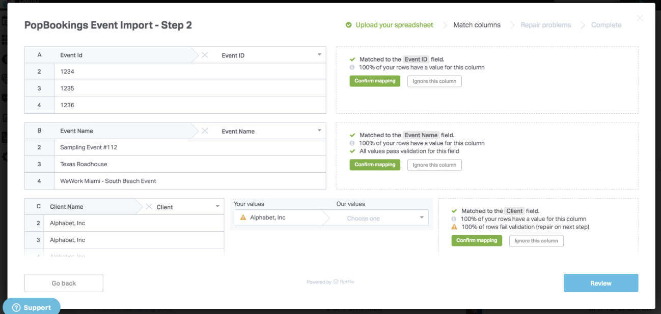Remove the Event ID column match (X icon)
The width and height of the screenshot is (661, 314).
205,55
